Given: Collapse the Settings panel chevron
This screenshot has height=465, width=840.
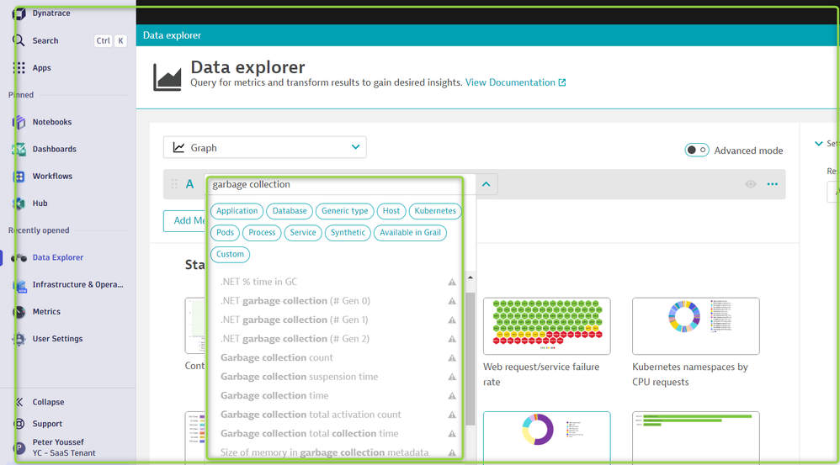Looking at the screenshot, I should pos(819,144).
